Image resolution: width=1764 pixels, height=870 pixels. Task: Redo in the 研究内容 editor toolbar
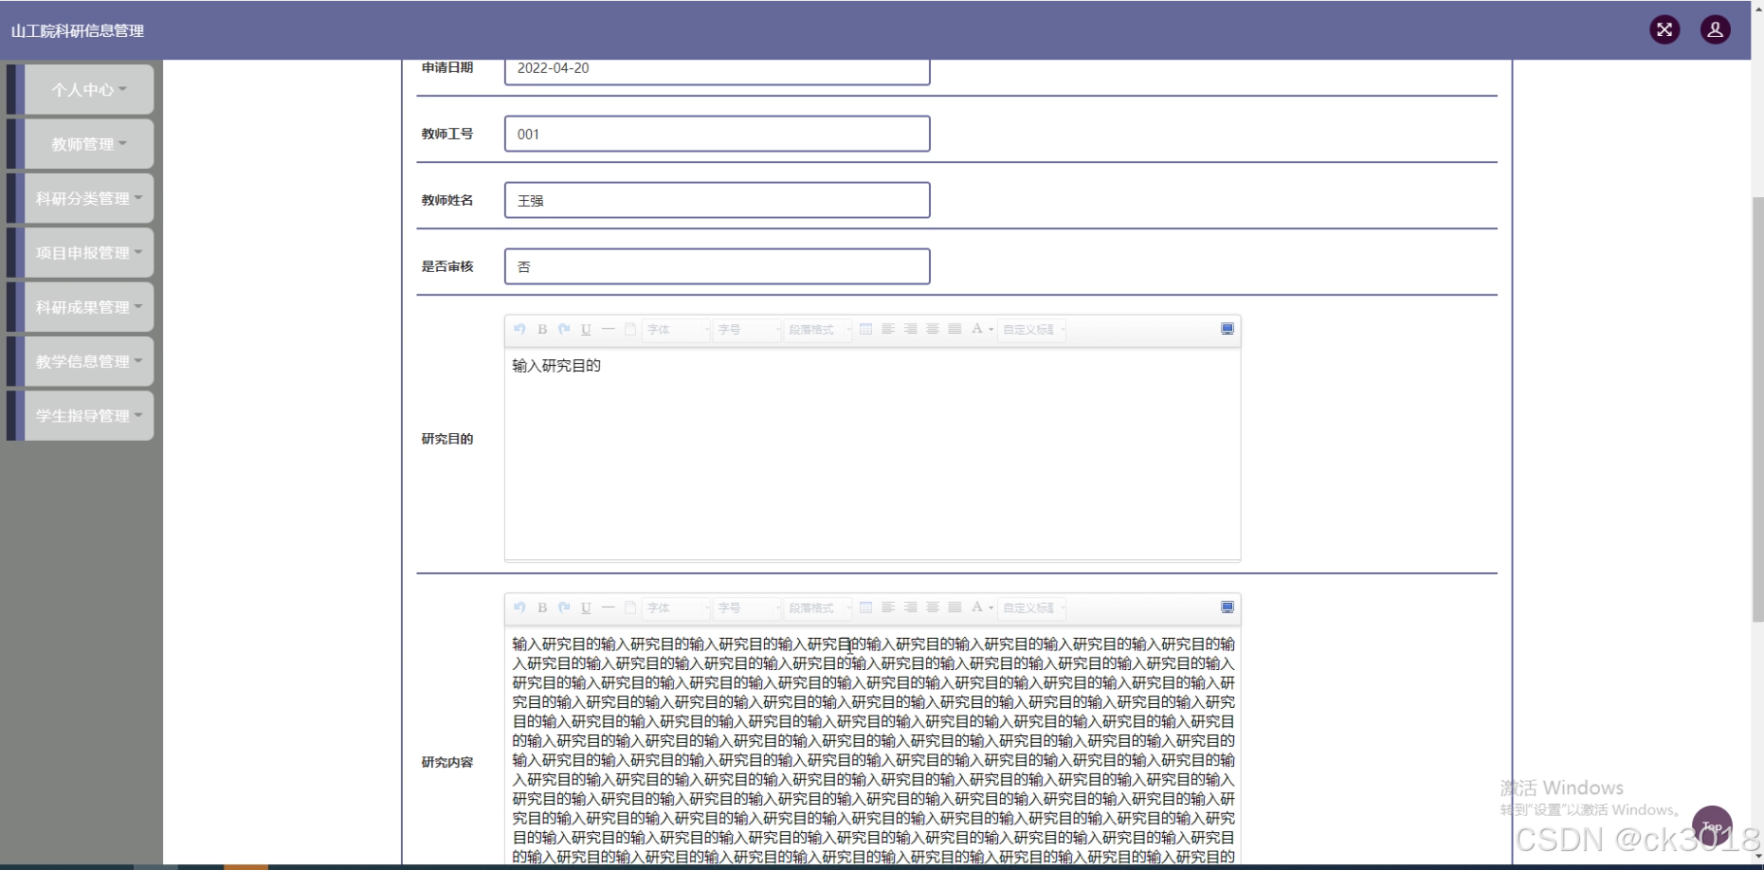(564, 607)
